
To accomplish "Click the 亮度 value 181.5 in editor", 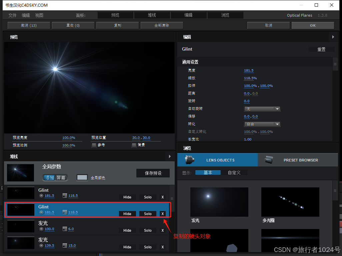I will pyautogui.click(x=249, y=70).
